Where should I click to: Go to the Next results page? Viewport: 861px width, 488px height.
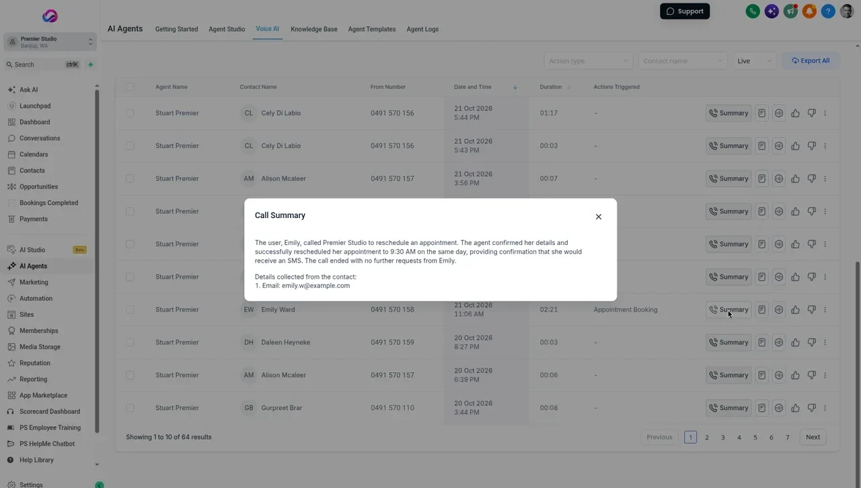tap(813, 438)
